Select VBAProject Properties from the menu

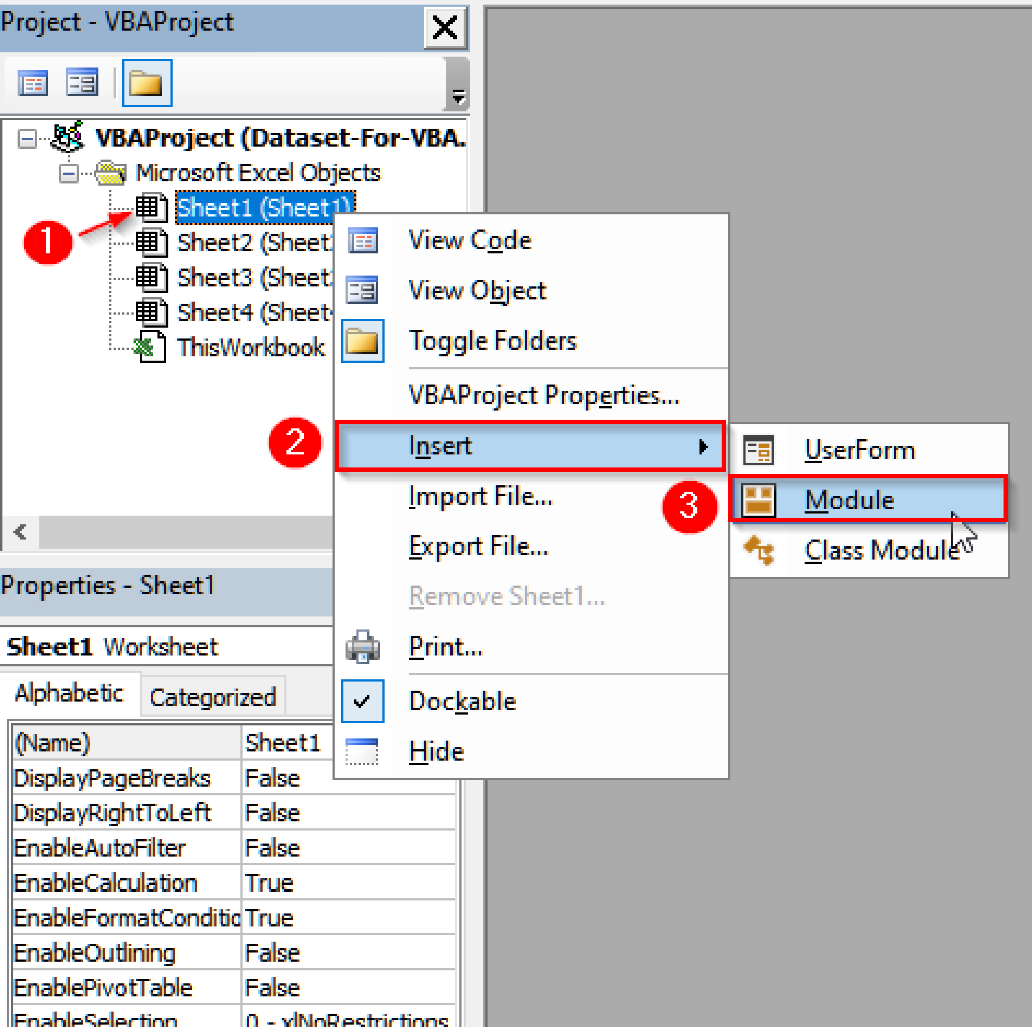click(x=544, y=395)
